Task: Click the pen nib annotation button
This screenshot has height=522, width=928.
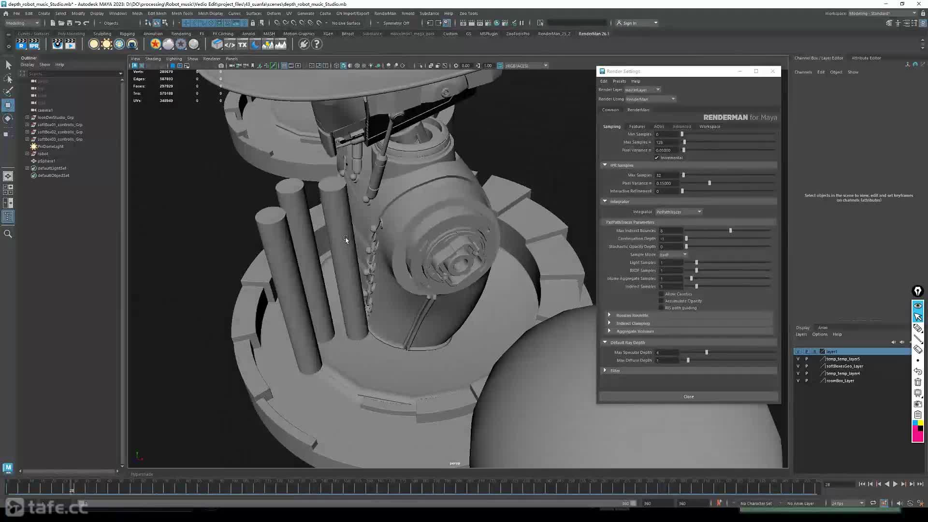Action: [x=918, y=291]
